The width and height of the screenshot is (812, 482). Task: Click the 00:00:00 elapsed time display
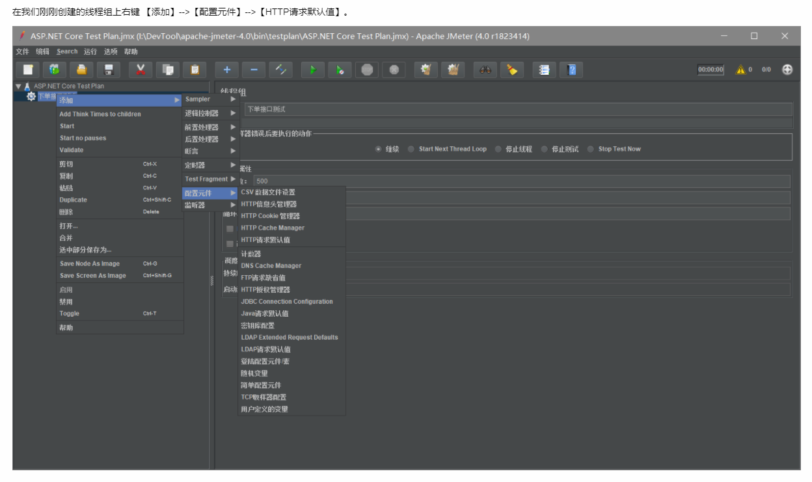point(710,70)
